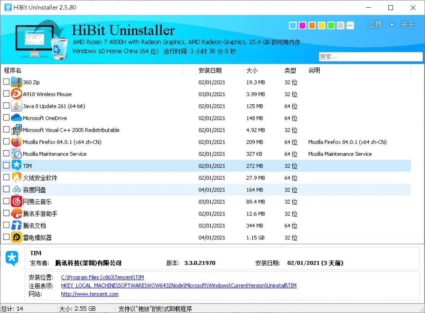Image resolution: width=425 pixels, height=313 pixels.
Task: Choose the yellow theme color swatch
Action: 322,26
